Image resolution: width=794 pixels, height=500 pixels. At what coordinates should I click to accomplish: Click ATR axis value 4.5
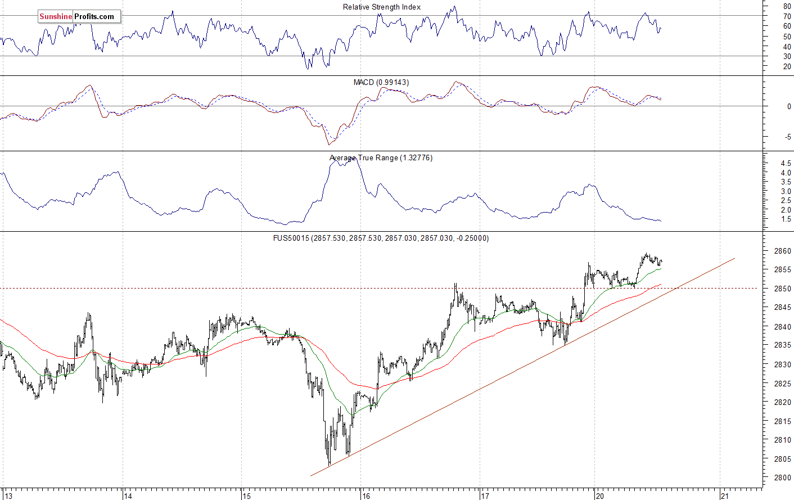tap(786, 163)
